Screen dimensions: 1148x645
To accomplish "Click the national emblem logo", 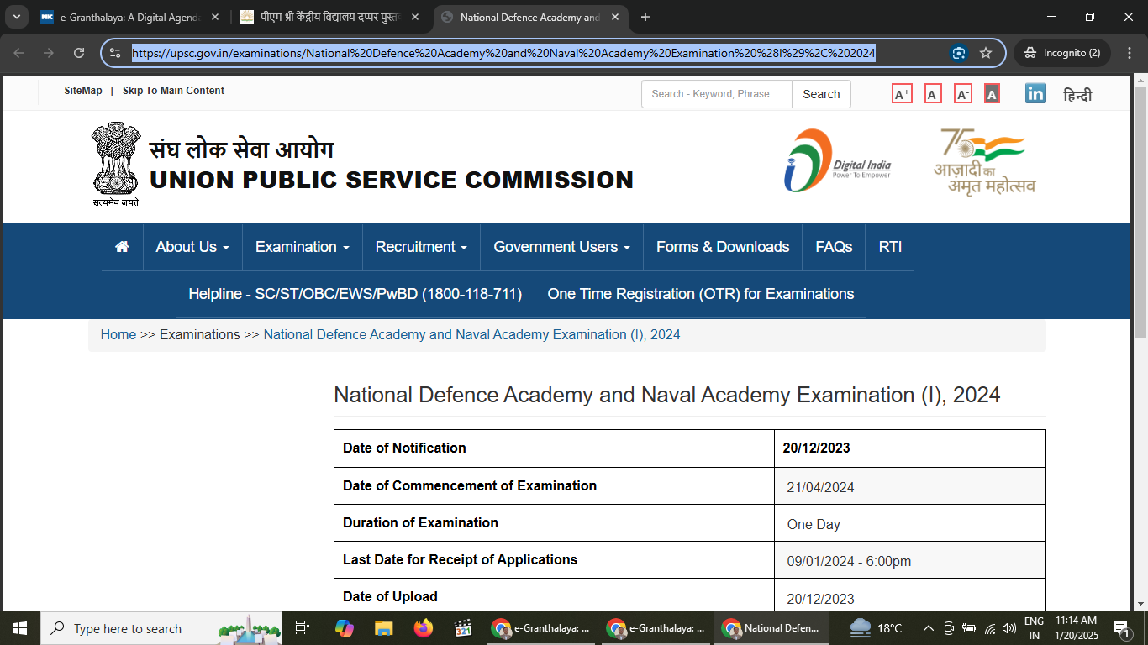I will click(x=116, y=165).
